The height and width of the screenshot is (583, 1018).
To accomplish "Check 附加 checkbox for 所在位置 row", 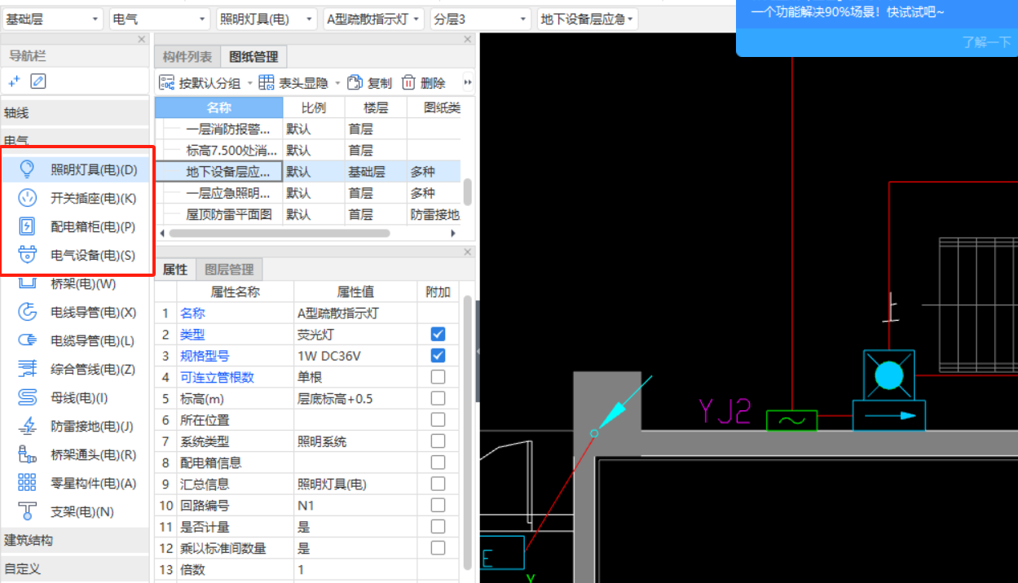I will pos(438,419).
